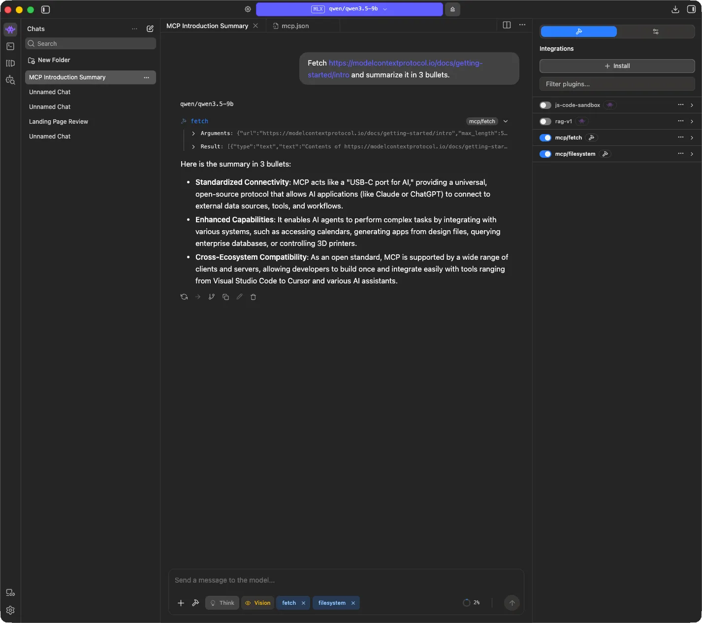Open the Discover model search icon
This screenshot has width=702, height=623.
[10, 80]
